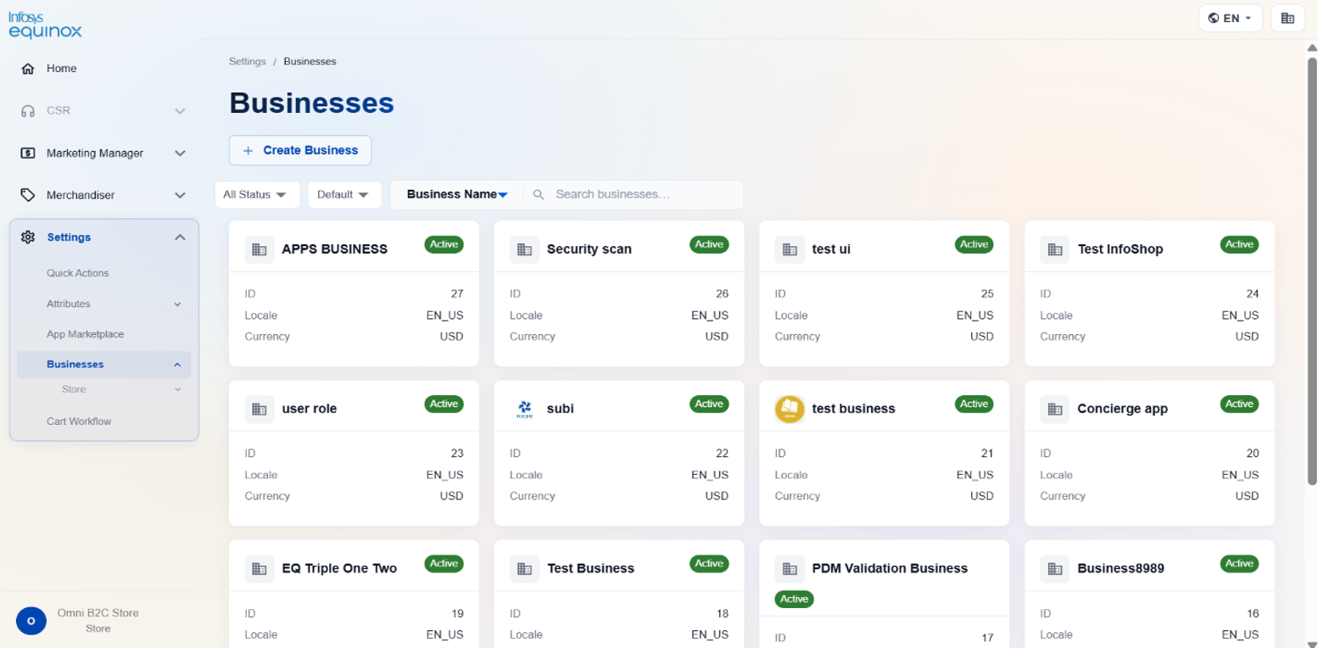Click the Security scan building icon

pos(524,249)
